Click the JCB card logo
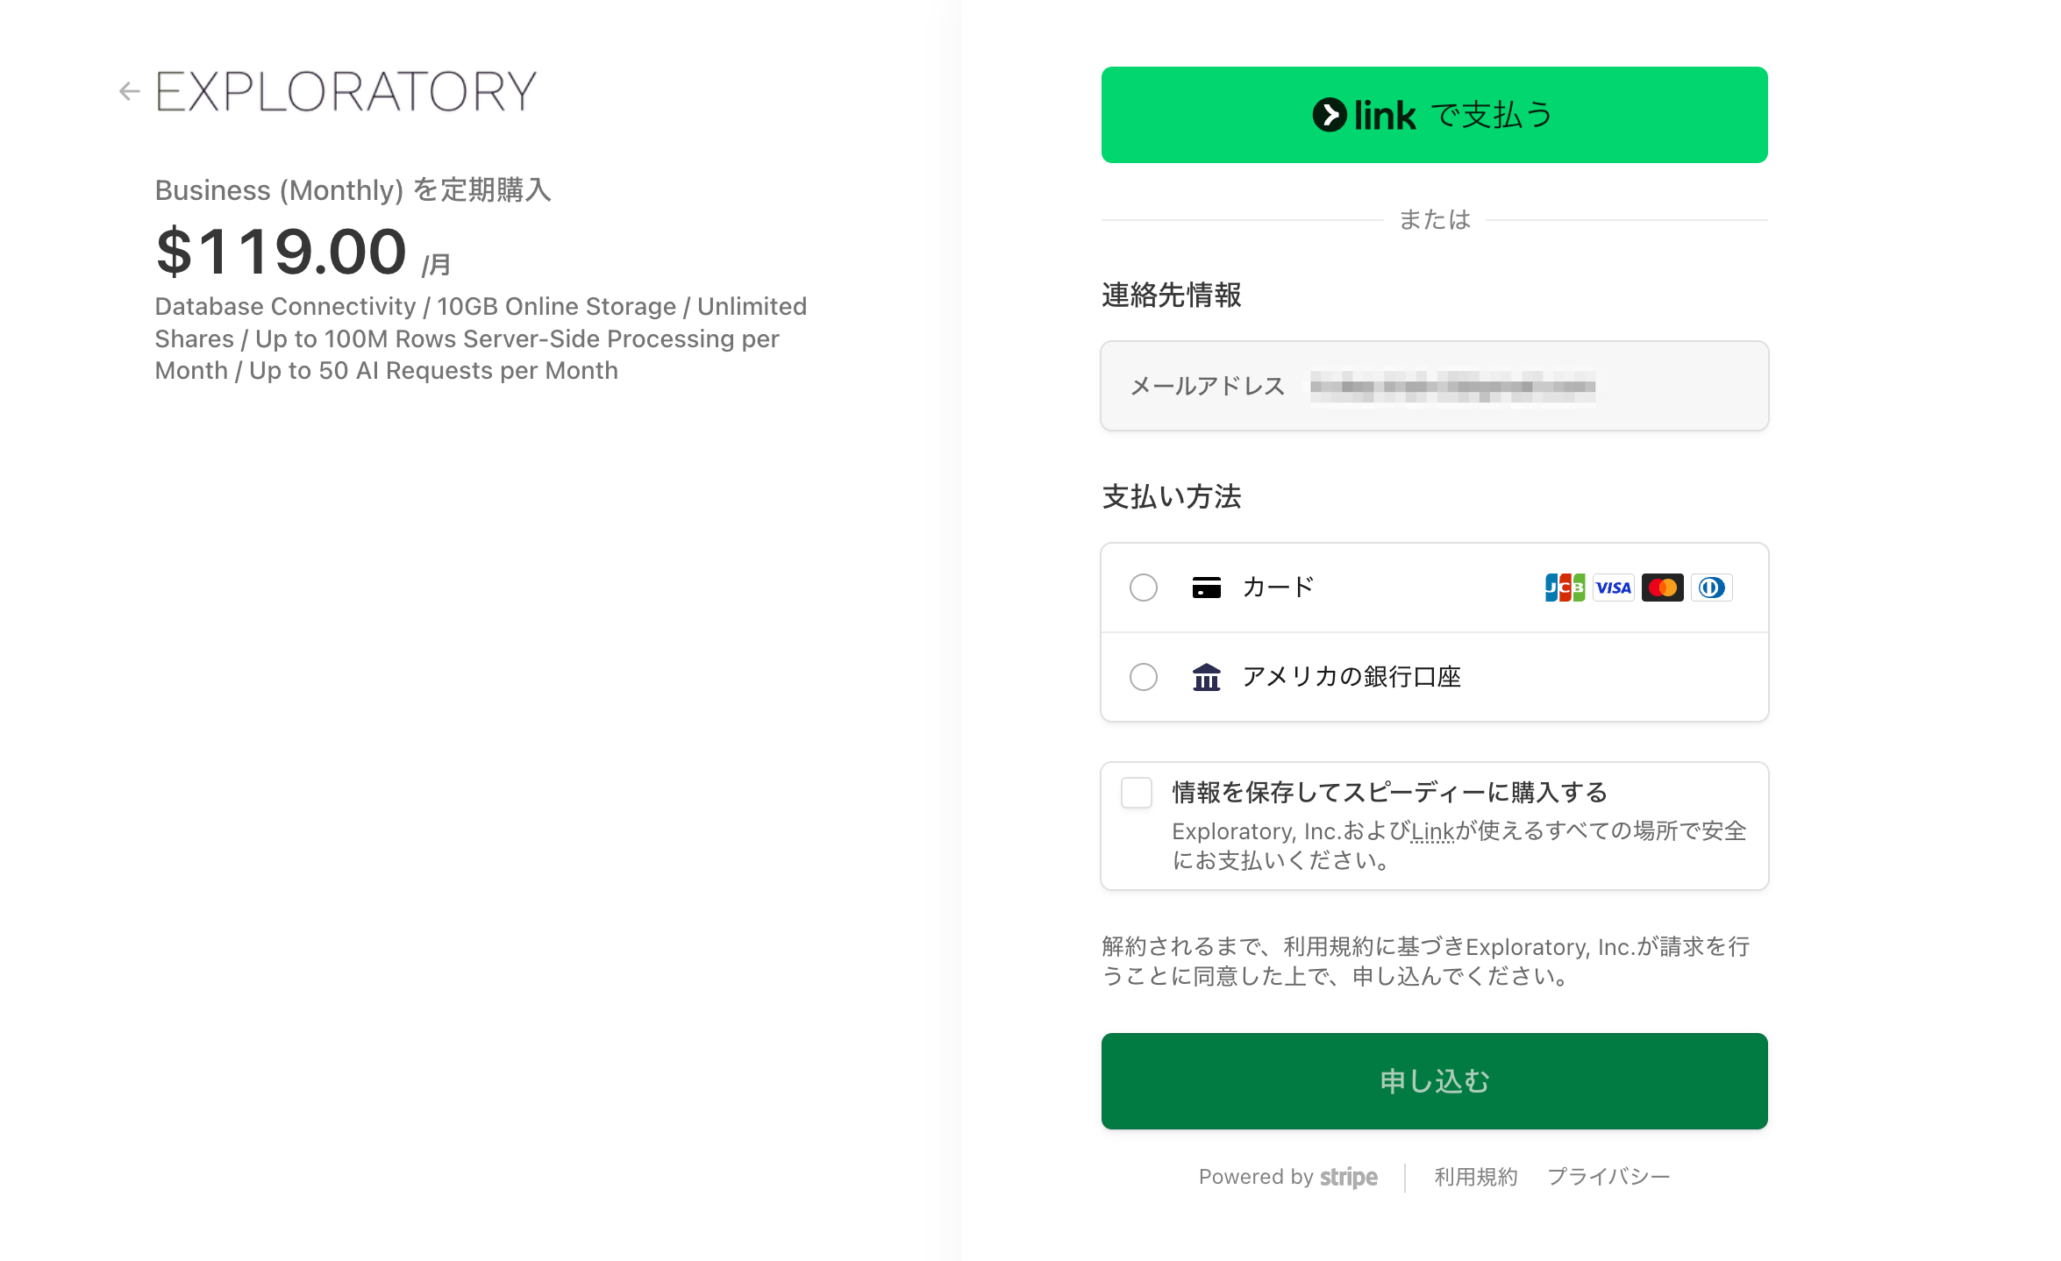The image size is (2061, 1261). [x=1564, y=588]
